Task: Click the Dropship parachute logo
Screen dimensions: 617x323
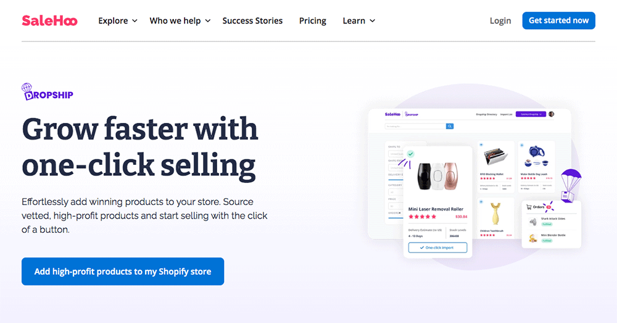Action: (48, 93)
